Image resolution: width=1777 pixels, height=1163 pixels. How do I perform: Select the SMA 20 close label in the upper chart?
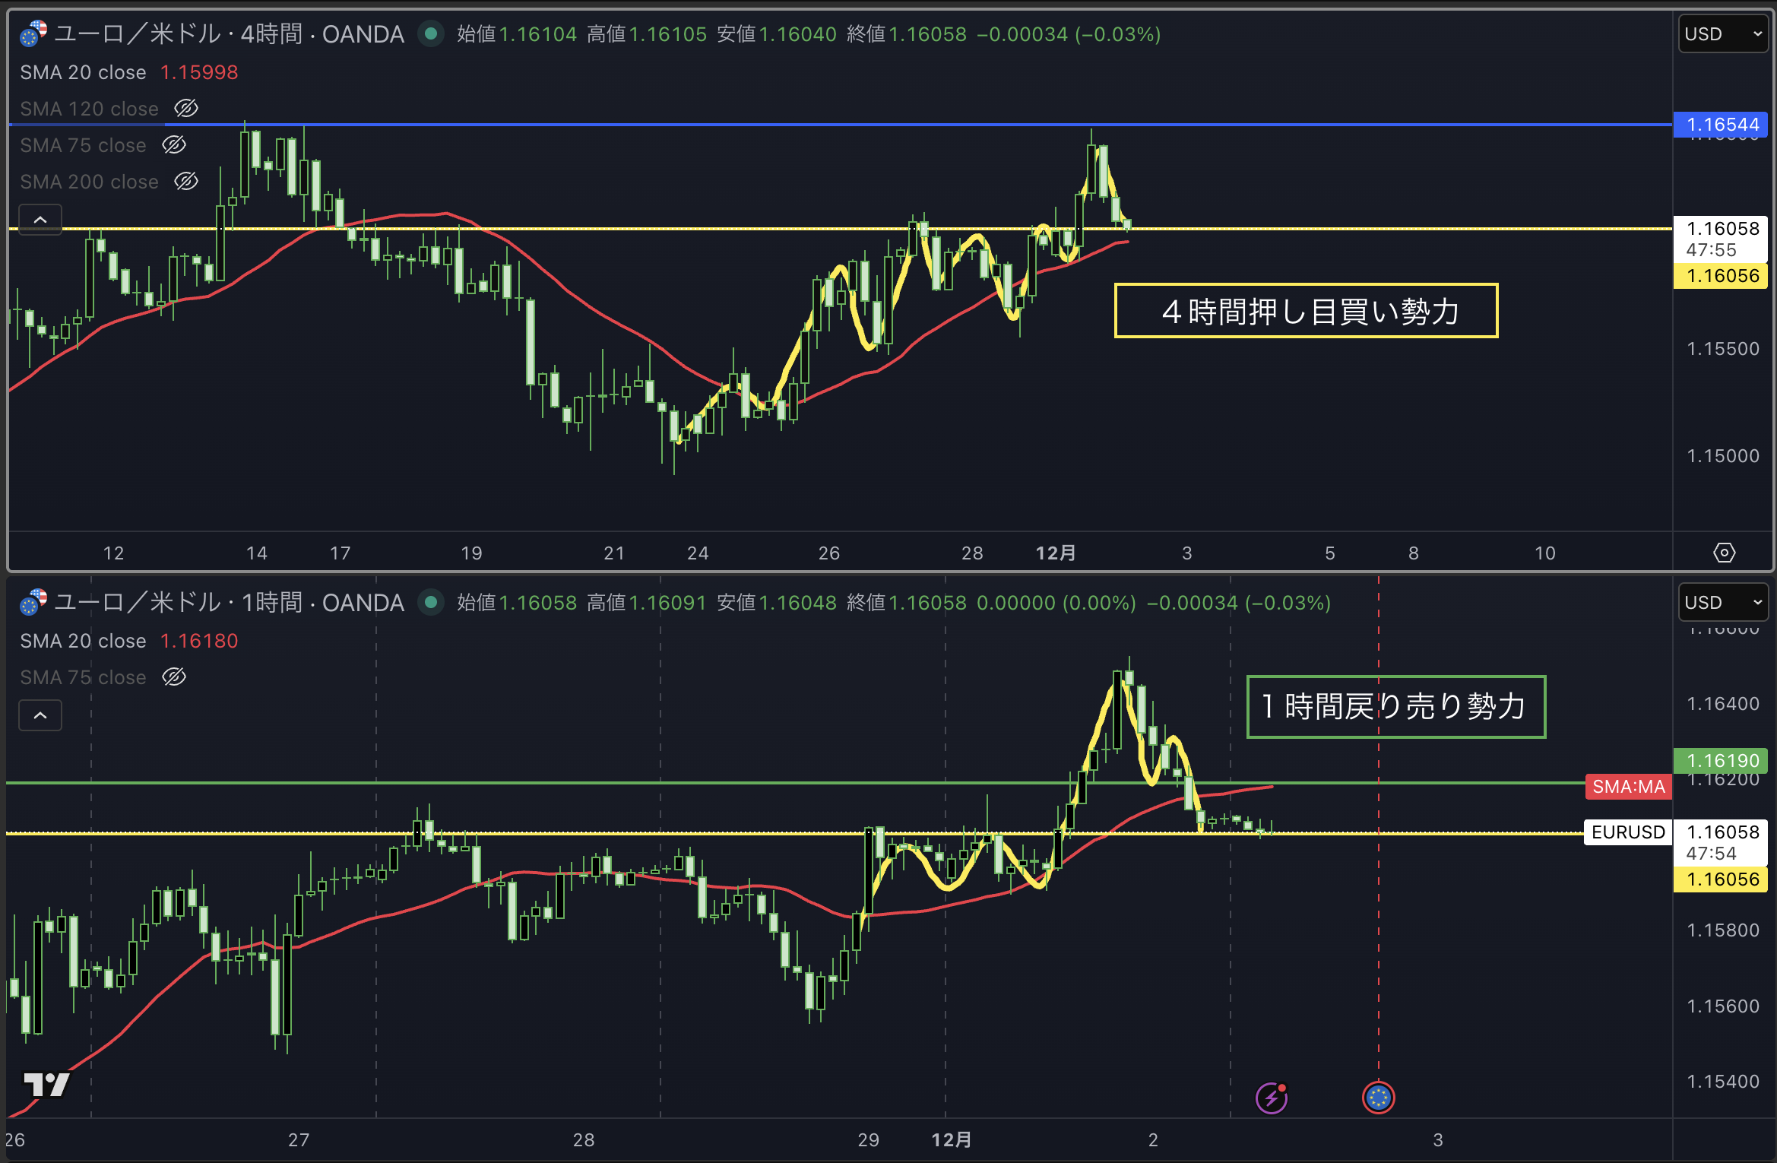(x=83, y=72)
